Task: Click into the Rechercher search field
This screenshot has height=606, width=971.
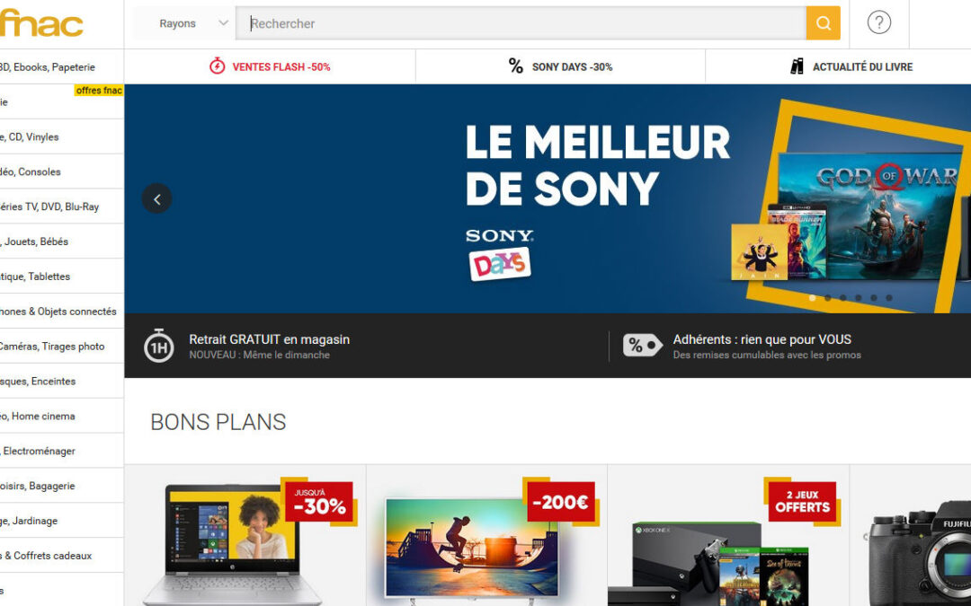Action: click(521, 23)
